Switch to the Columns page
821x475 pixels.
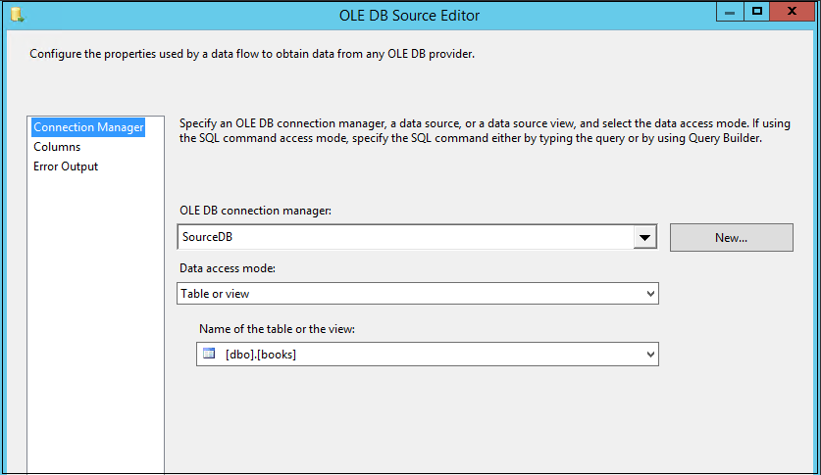tap(57, 147)
